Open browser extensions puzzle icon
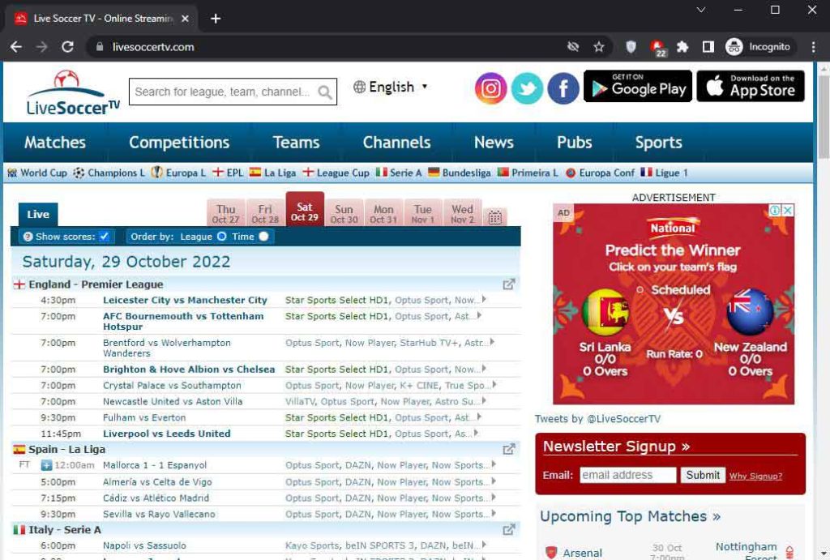Image resolution: width=830 pixels, height=560 pixels. pos(682,47)
